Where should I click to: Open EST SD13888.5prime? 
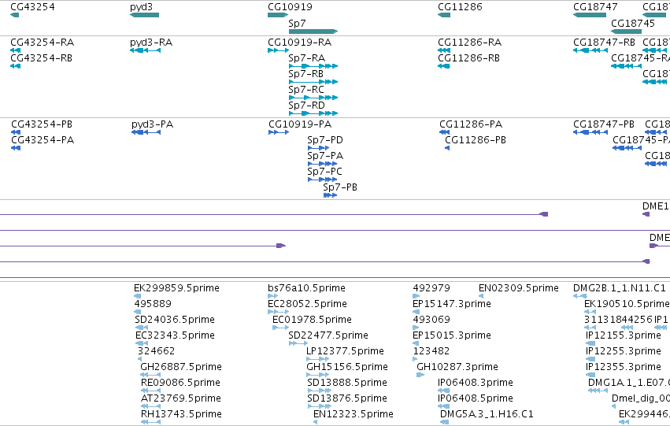tap(347, 383)
